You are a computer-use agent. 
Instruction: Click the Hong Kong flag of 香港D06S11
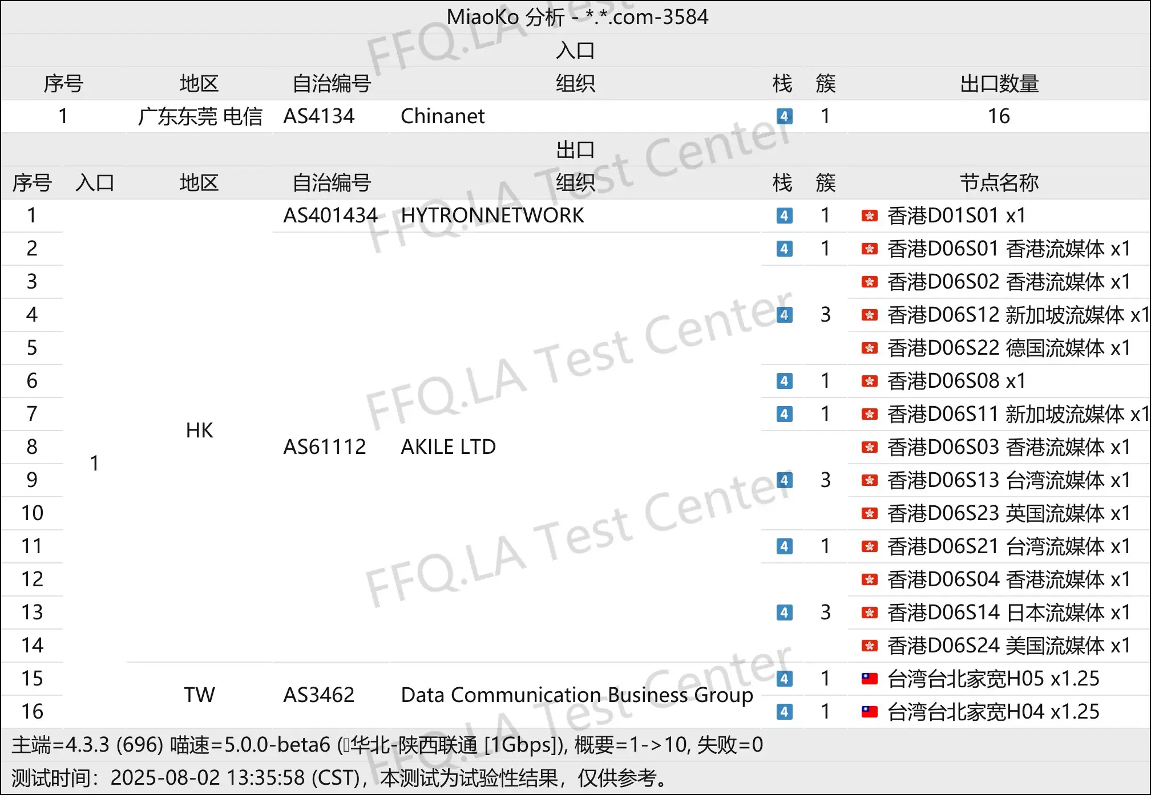point(869,414)
